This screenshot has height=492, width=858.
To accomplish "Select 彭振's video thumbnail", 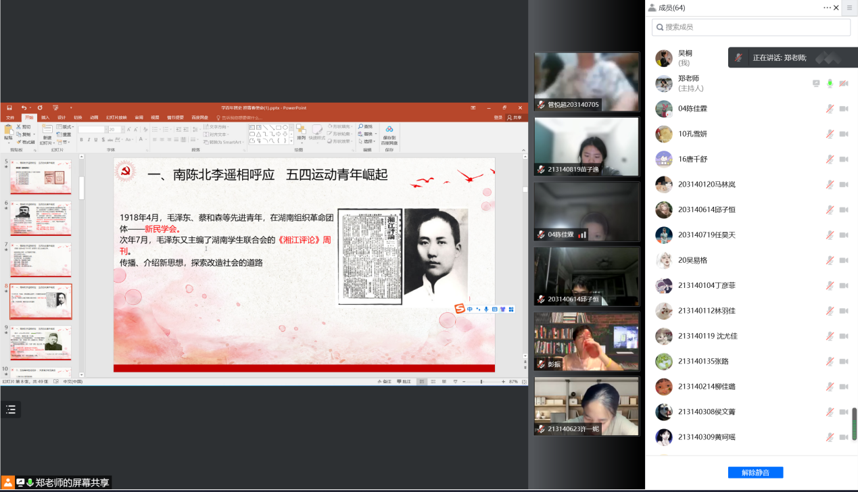I will click(586, 341).
